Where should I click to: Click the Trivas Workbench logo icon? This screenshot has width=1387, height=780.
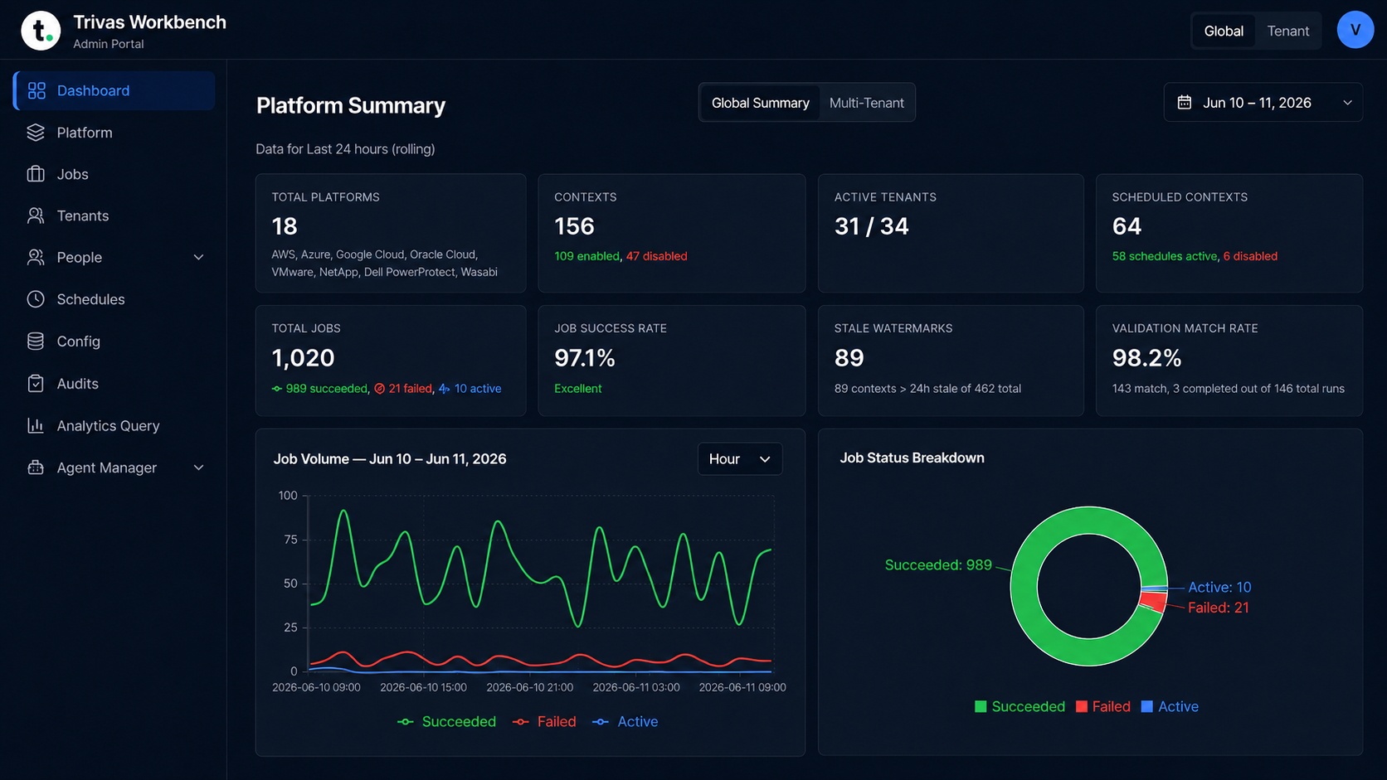[x=41, y=31]
